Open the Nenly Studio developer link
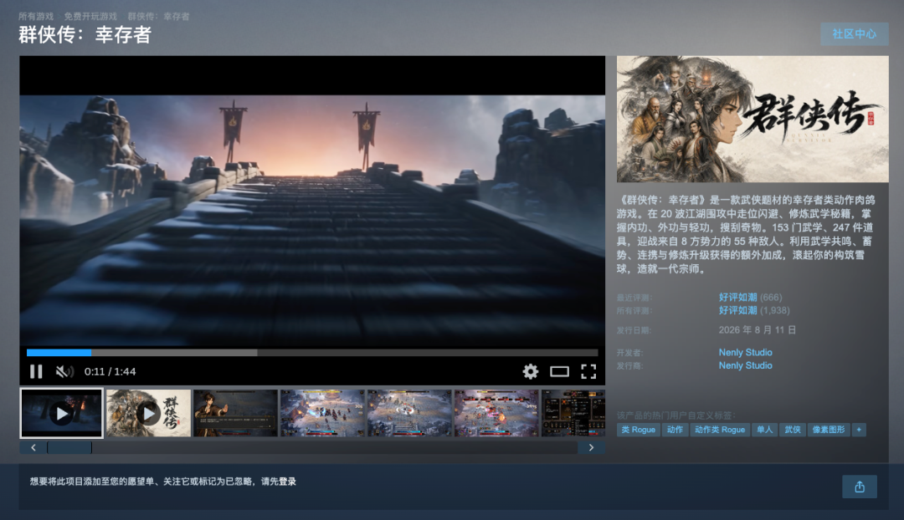Viewport: 904px width, 520px height. [x=745, y=353]
